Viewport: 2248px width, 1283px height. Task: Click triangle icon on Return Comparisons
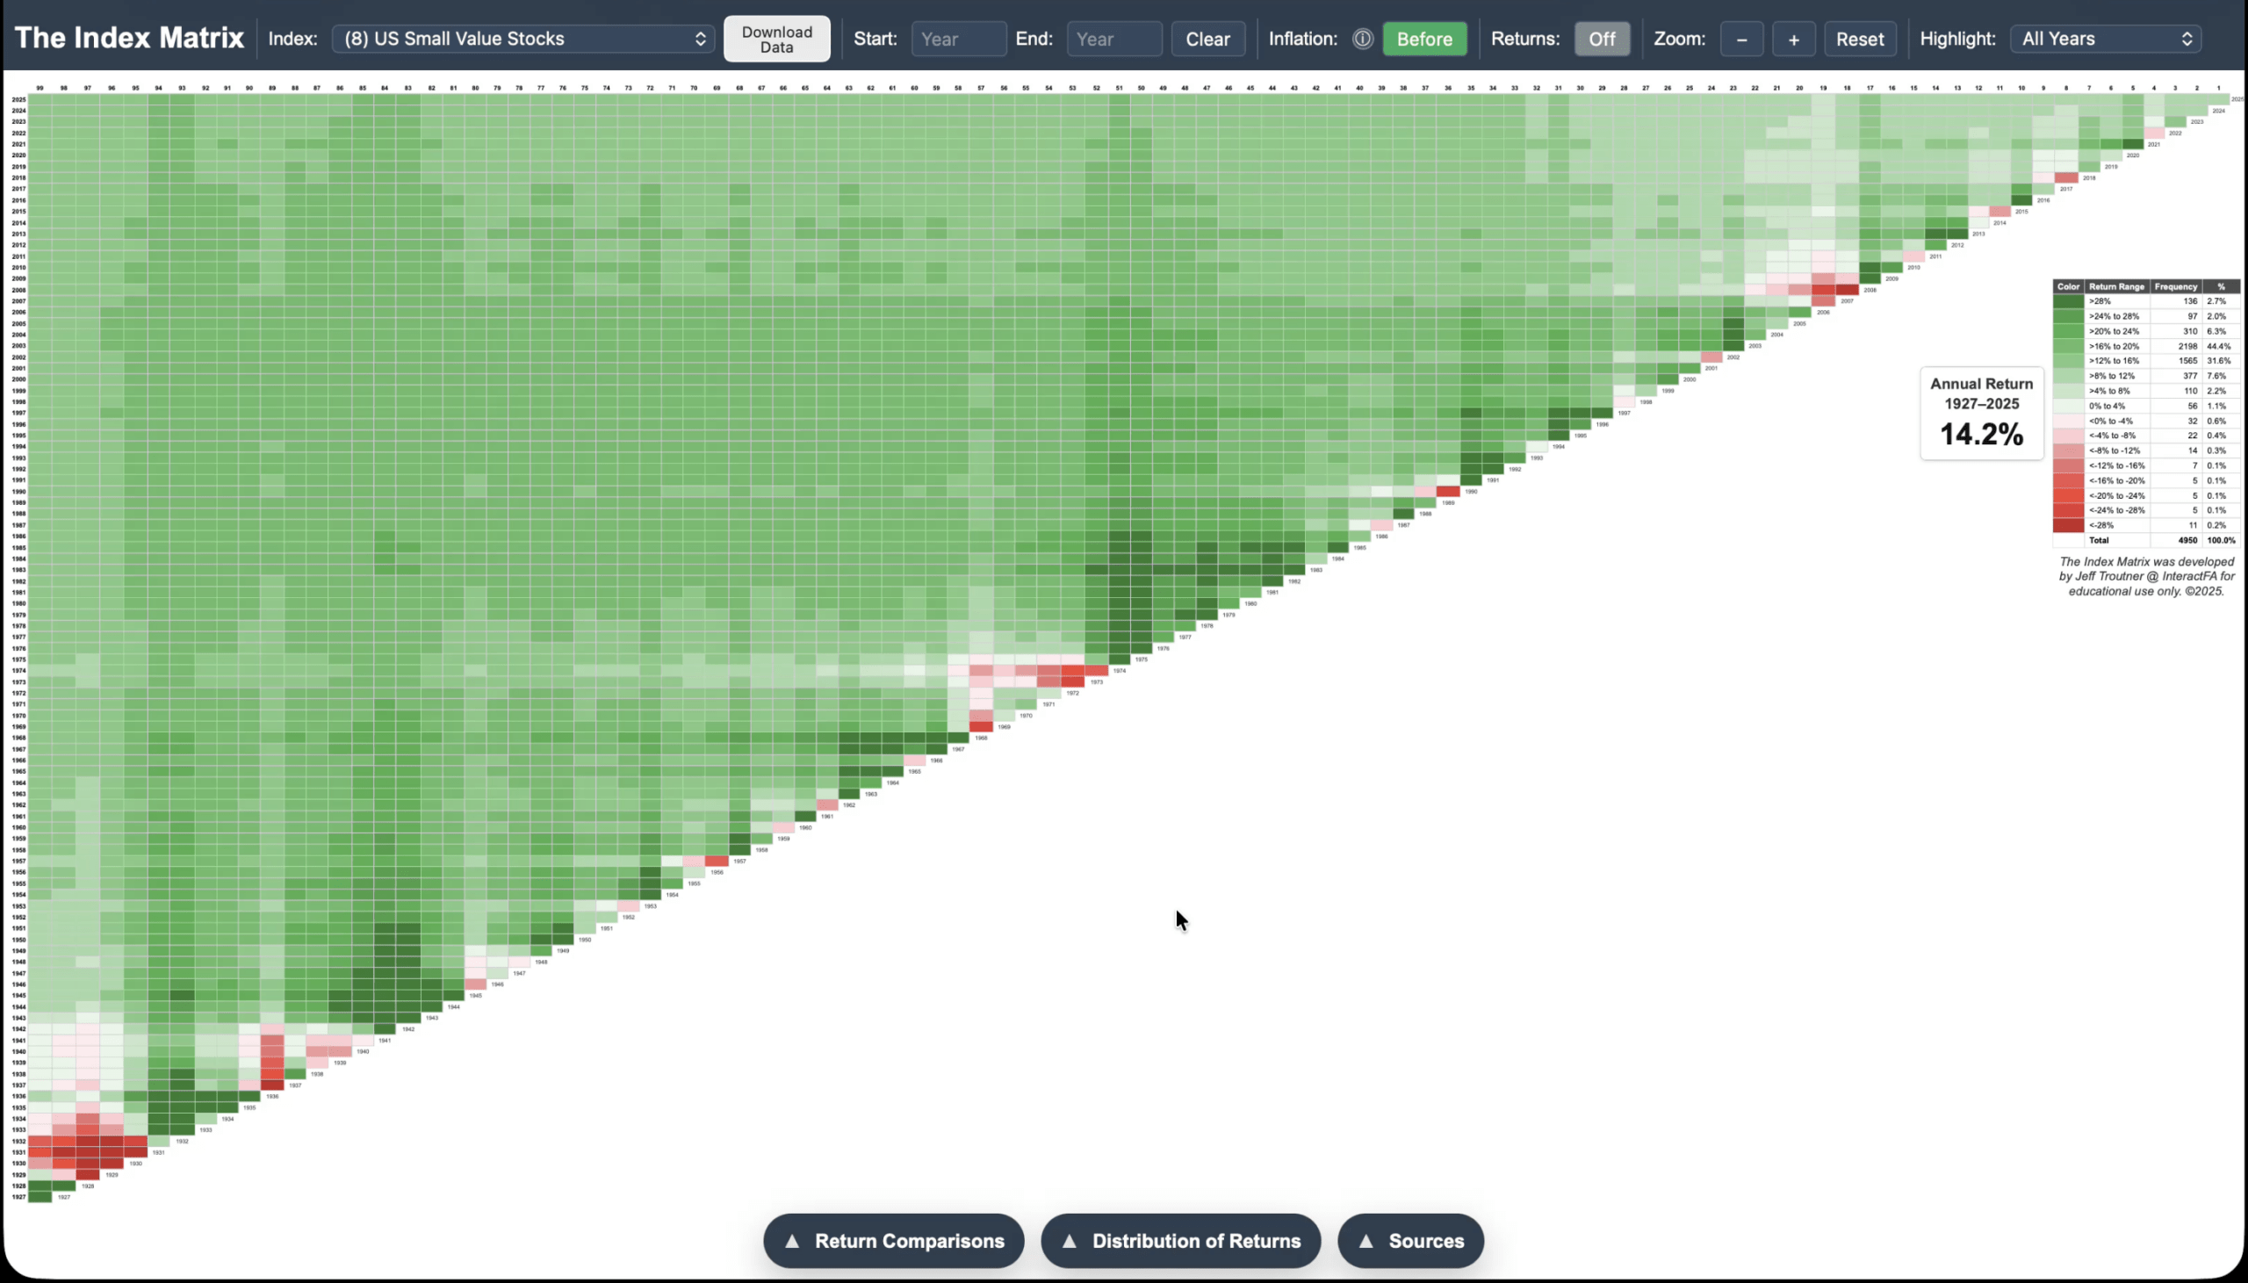(x=792, y=1241)
